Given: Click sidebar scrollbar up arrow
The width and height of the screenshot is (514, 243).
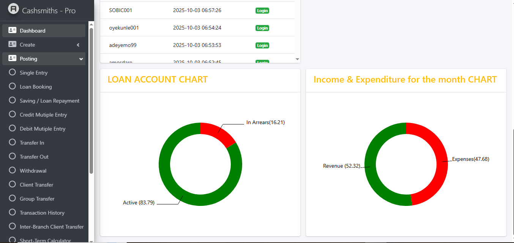Looking at the screenshot, I should tap(91, 24).
